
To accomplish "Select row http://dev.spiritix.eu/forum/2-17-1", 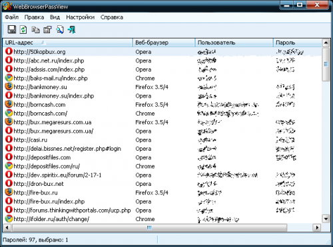I will 163,175.
